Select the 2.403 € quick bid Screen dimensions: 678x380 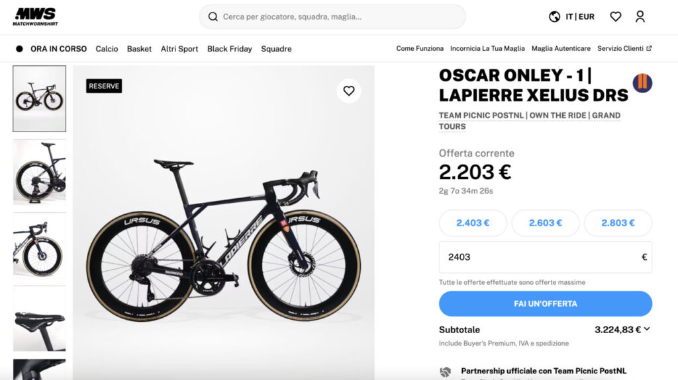click(x=473, y=223)
